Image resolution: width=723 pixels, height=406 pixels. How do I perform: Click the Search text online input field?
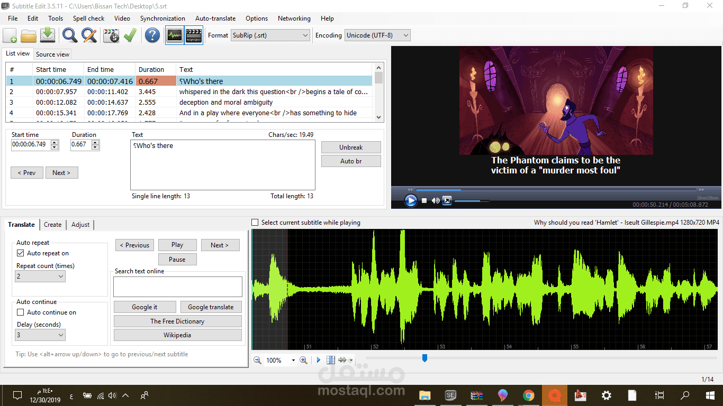click(x=178, y=287)
